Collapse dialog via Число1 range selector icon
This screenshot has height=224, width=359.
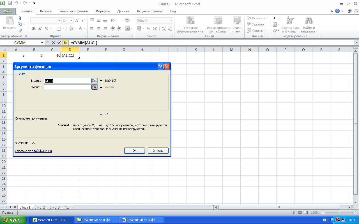[94, 81]
